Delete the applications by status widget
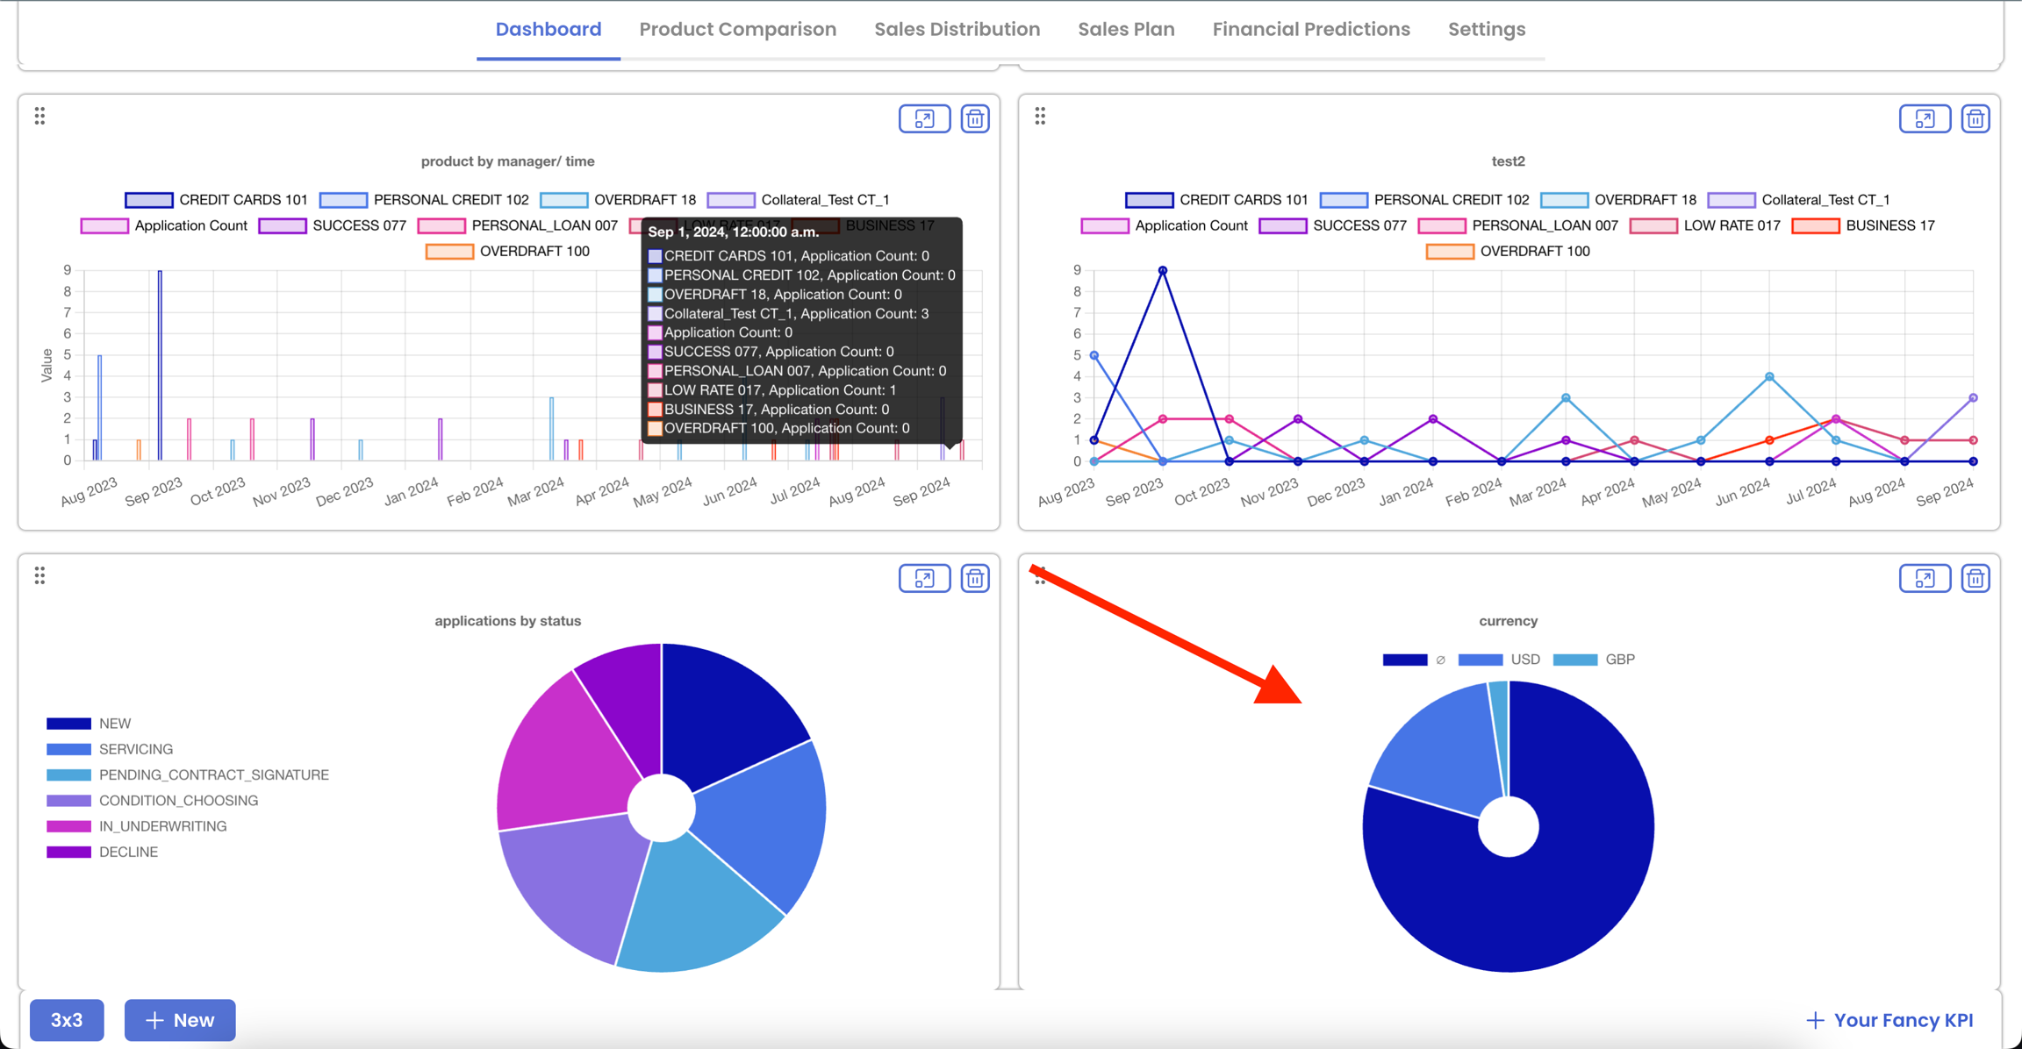Image resolution: width=2022 pixels, height=1049 pixels. [x=975, y=578]
